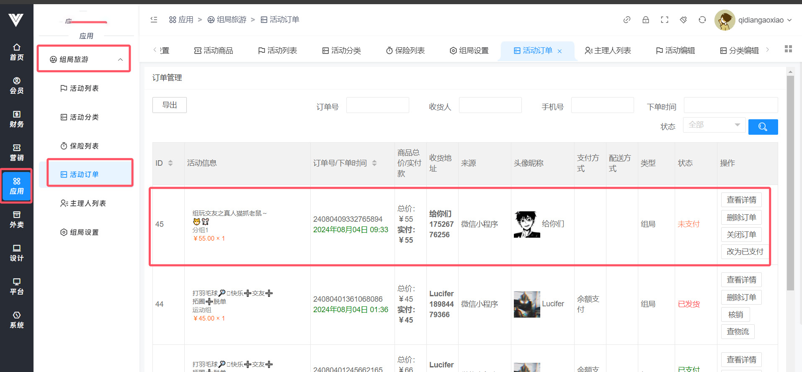802x372 pixels.
Task: Select 主理人列表 in the side menu
Action: pos(83,203)
